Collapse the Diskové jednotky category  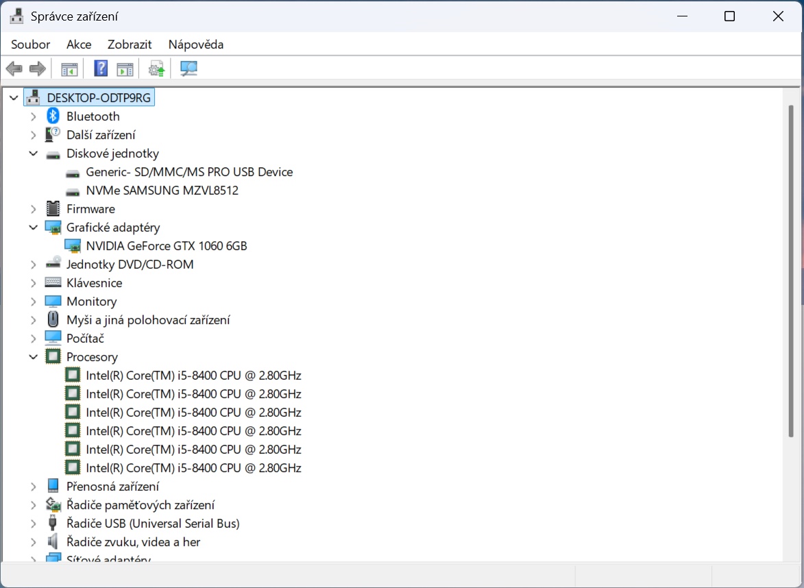(x=34, y=154)
